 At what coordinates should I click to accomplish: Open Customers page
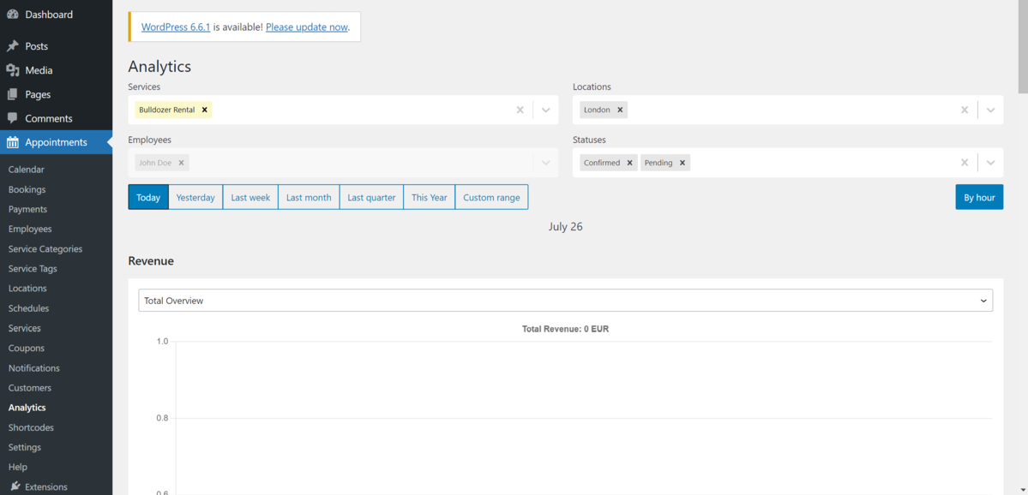[29, 388]
